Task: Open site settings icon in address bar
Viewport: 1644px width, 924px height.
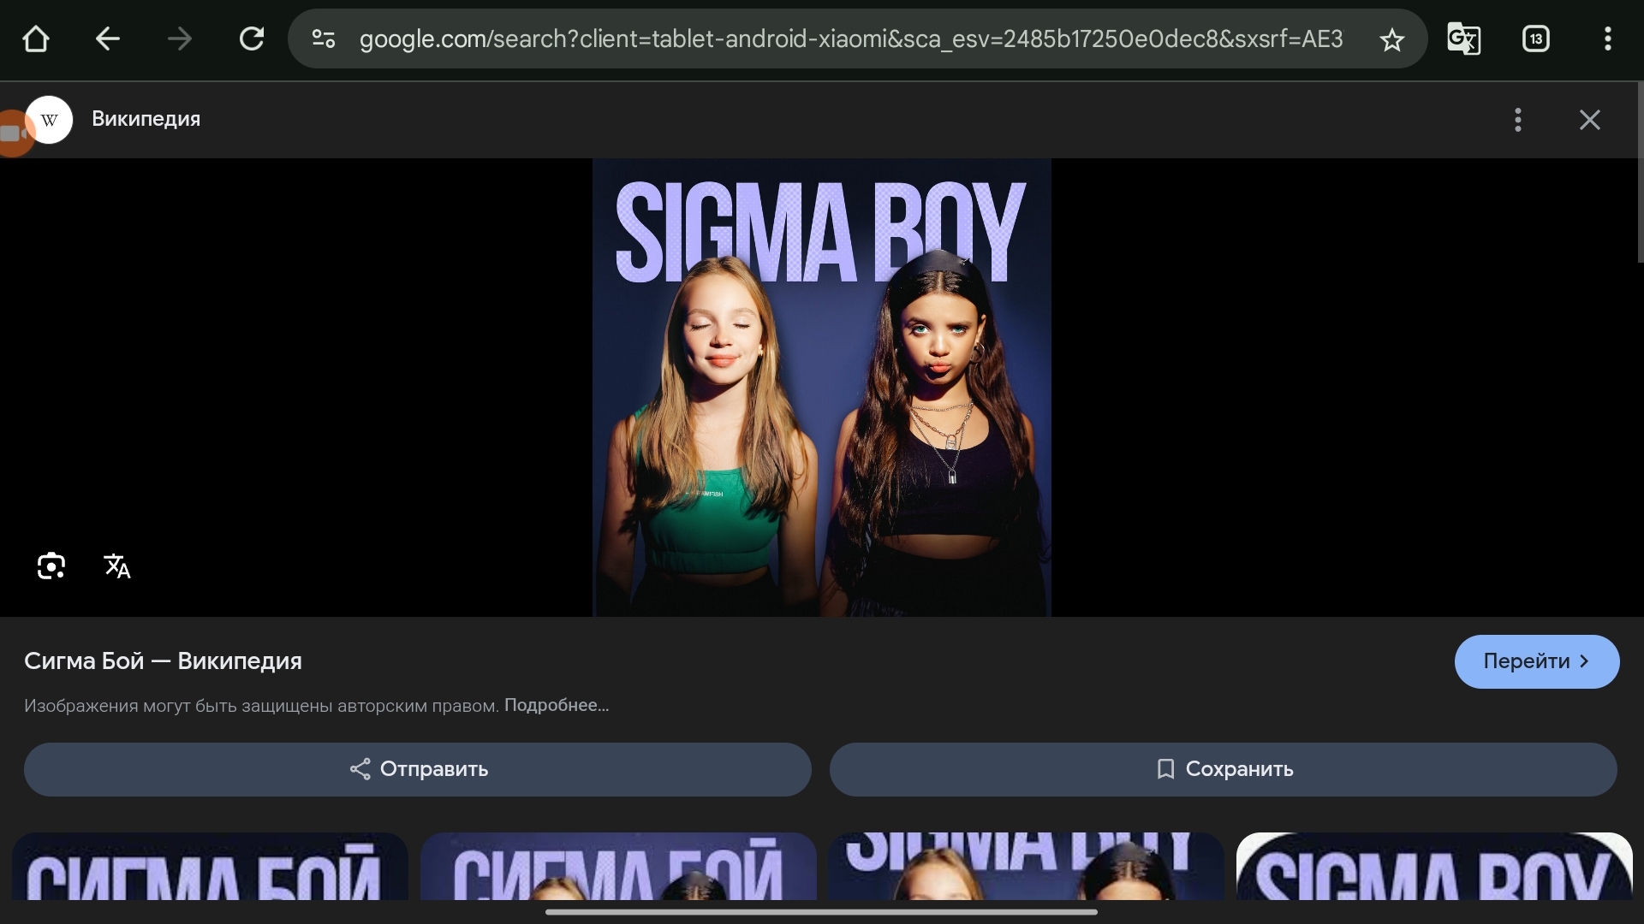Action: [x=324, y=39]
